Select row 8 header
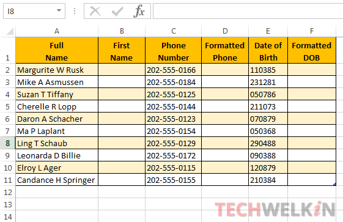 tap(8, 143)
